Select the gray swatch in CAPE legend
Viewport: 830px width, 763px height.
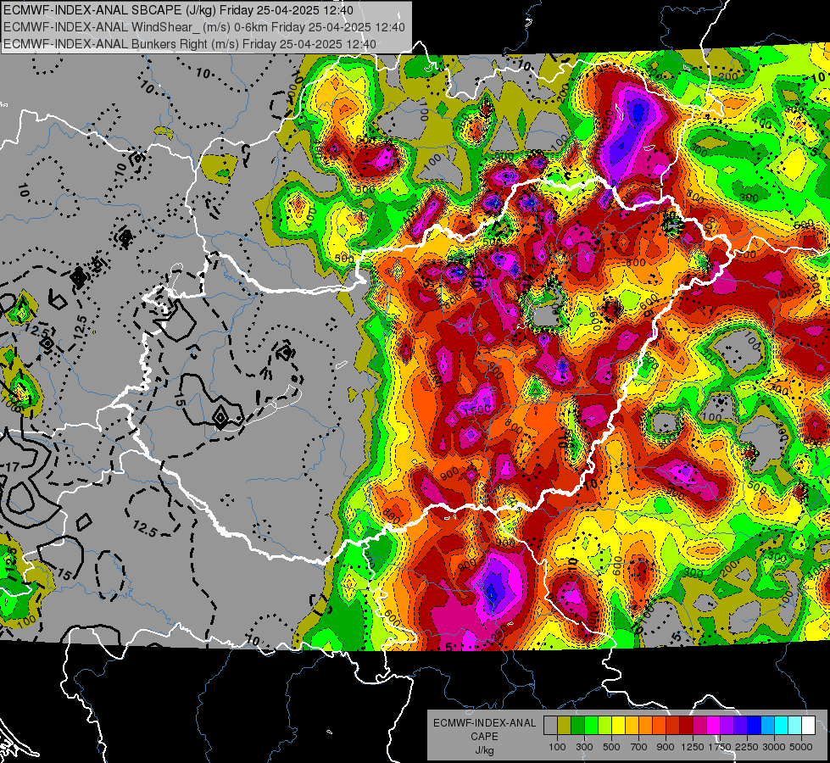pyautogui.click(x=550, y=725)
